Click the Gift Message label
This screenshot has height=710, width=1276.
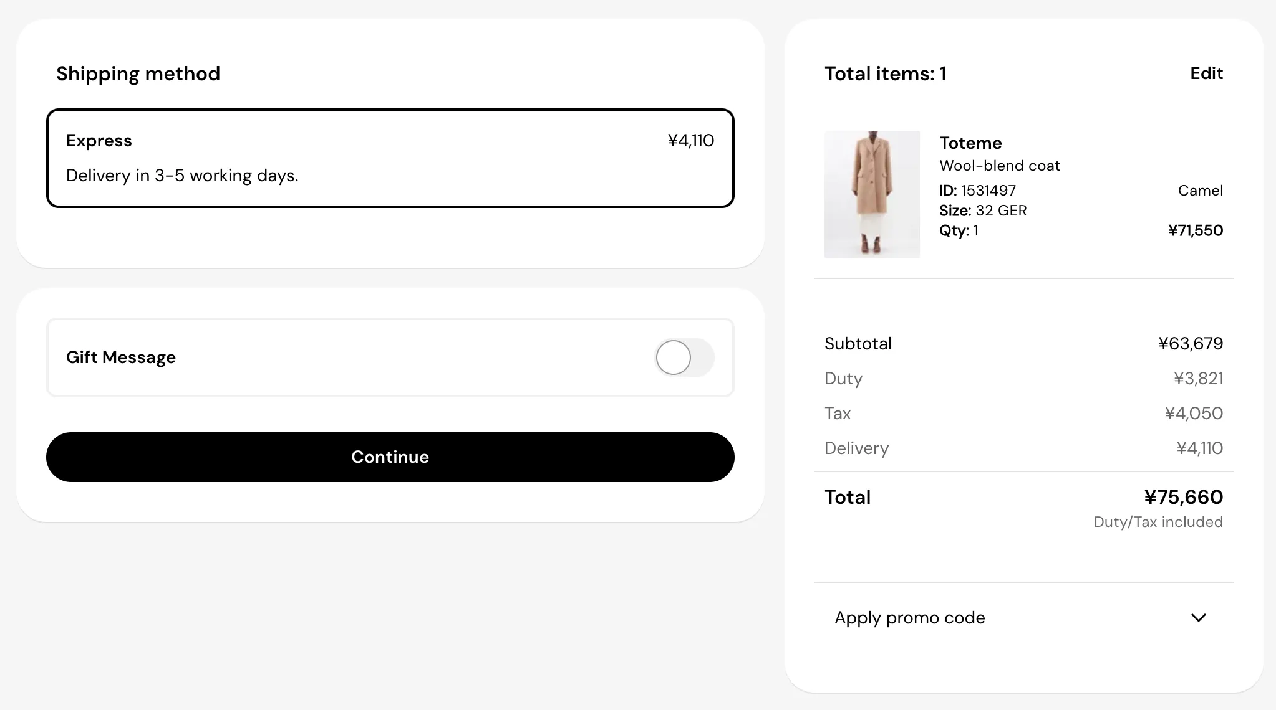point(121,357)
